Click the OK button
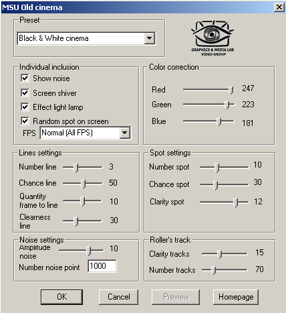This screenshot has height=313, width=286. pyautogui.click(x=61, y=297)
